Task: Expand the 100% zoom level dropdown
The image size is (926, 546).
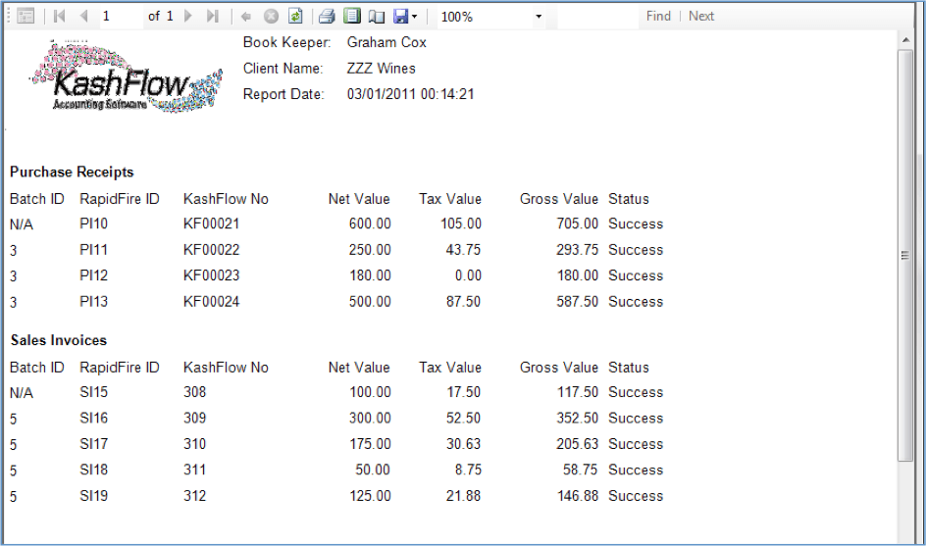Action: tap(539, 17)
